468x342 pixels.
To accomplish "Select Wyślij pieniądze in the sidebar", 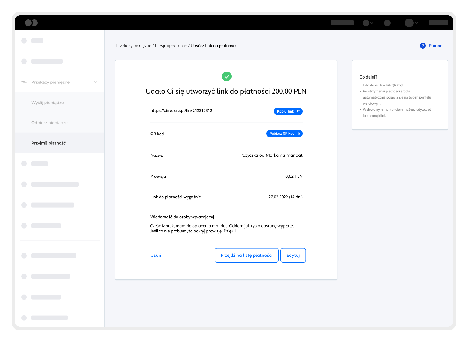I will point(47,103).
